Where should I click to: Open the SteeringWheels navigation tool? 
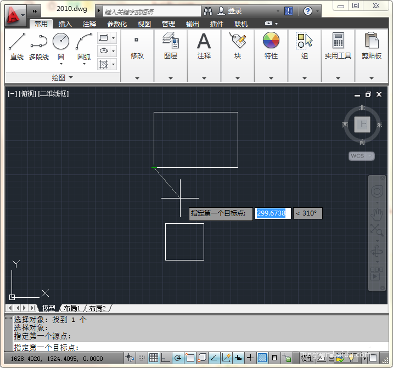point(377,192)
